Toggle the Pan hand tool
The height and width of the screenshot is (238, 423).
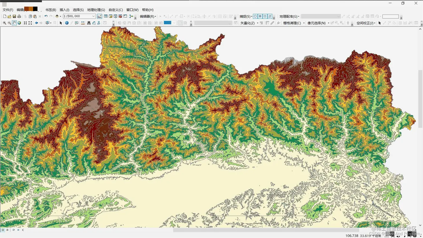[14, 23]
